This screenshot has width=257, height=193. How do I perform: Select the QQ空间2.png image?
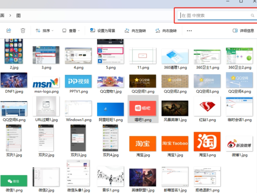(x=175, y=81)
